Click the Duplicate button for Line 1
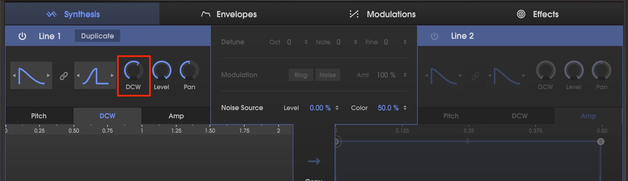The width and height of the screenshot is (628, 181). pyautogui.click(x=97, y=36)
